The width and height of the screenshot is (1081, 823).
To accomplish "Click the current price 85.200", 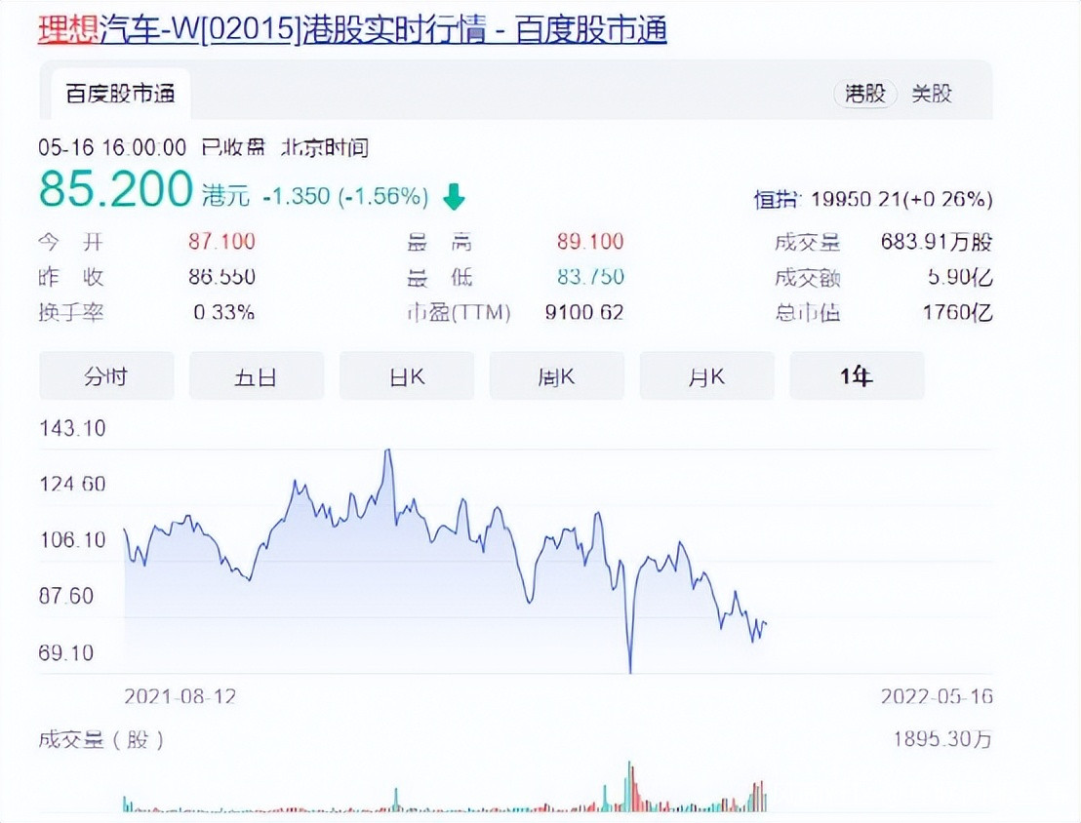I will click(116, 189).
